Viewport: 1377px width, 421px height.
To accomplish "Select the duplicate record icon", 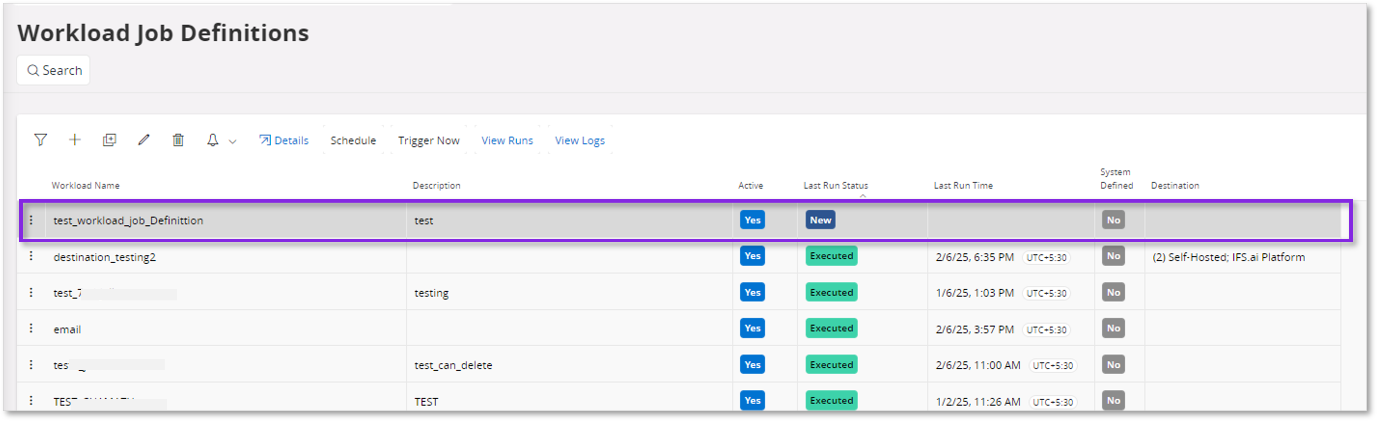I will click(109, 140).
